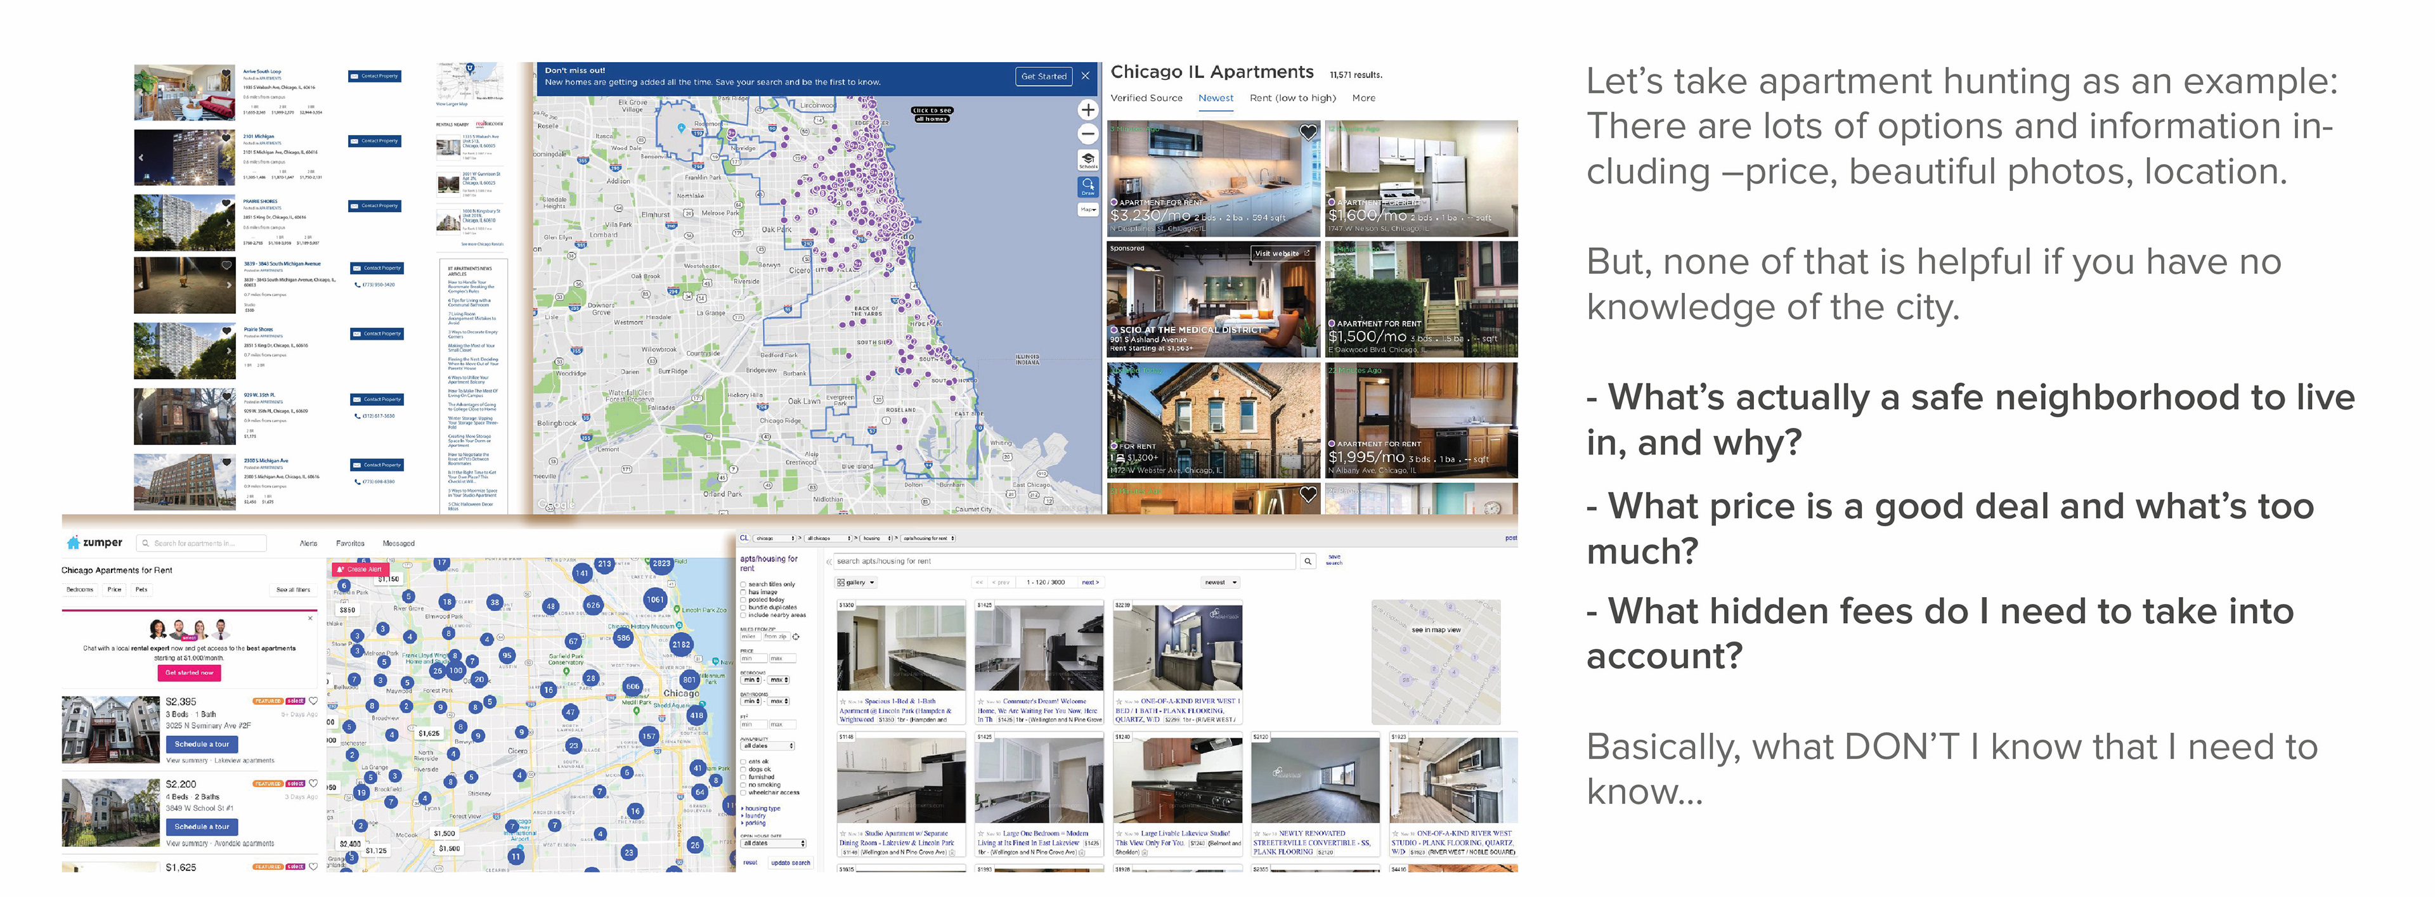Open the Open House Date dropdown
Image resolution: width=2435 pixels, height=897 pixels.
click(773, 843)
